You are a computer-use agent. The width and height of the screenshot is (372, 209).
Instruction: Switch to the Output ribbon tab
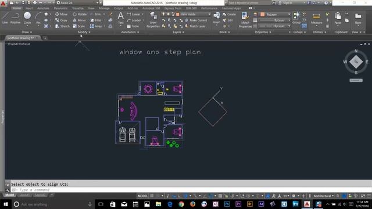[119, 8]
